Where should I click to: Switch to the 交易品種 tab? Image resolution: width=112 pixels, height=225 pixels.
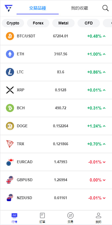tap(38, 8)
